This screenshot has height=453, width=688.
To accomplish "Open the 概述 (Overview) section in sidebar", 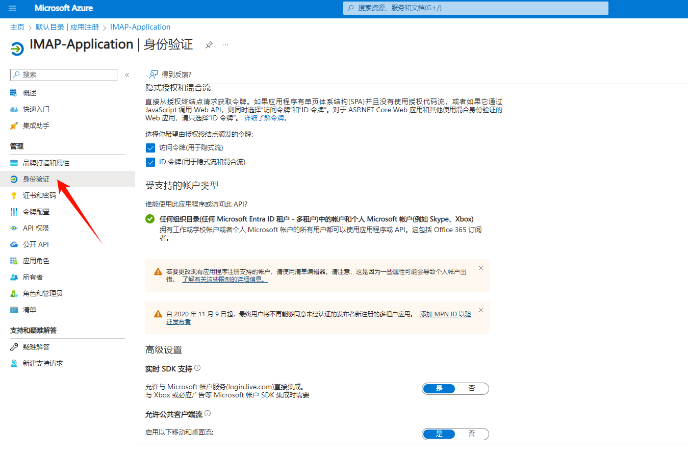I will click(31, 92).
